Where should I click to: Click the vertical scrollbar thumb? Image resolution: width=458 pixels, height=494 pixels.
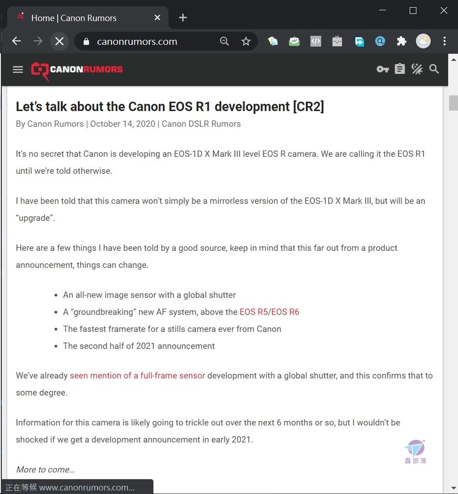453,103
